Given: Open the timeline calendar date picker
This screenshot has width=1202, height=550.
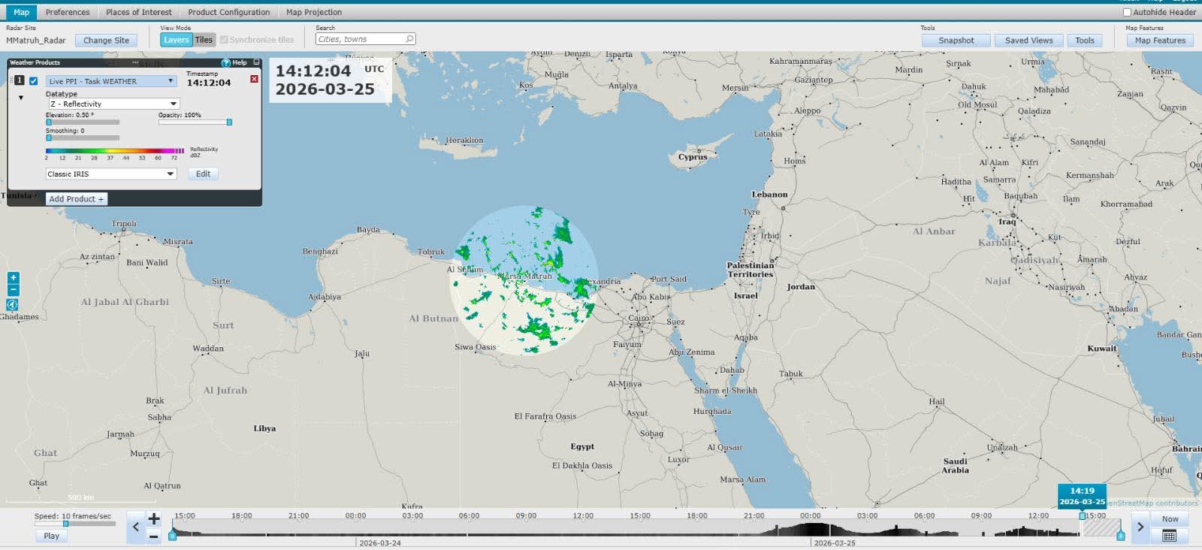Looking at the screenshot, I should 1169,536.
